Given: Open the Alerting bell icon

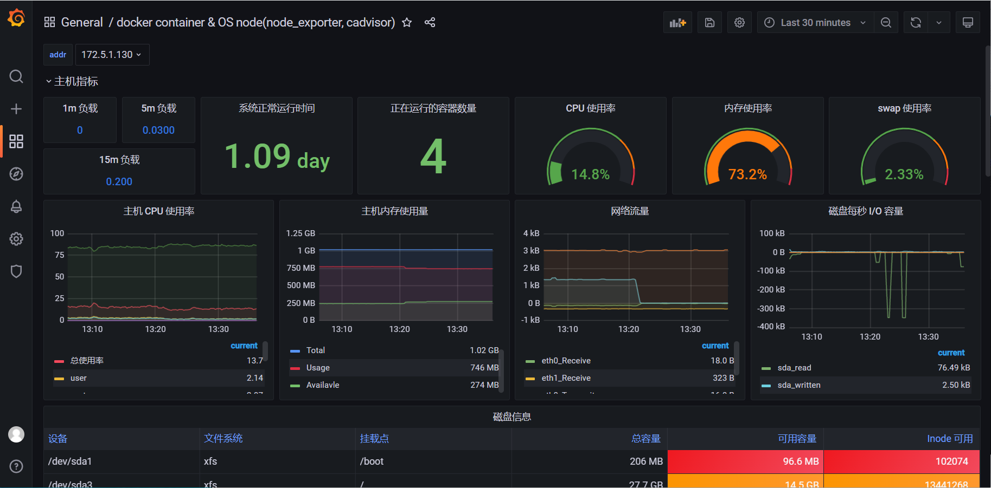Looking at the screenshot, I should click(16, 206).
